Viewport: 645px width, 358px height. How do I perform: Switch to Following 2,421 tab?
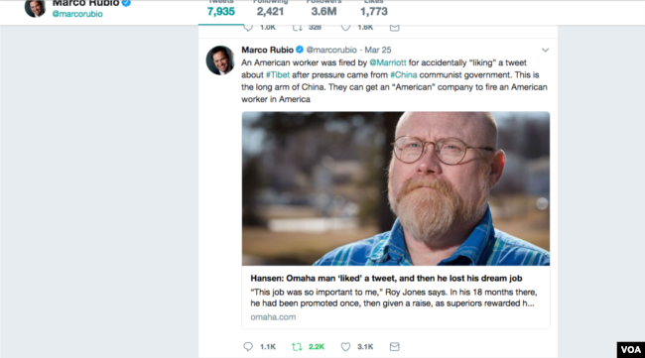click(x=270, y=9)
